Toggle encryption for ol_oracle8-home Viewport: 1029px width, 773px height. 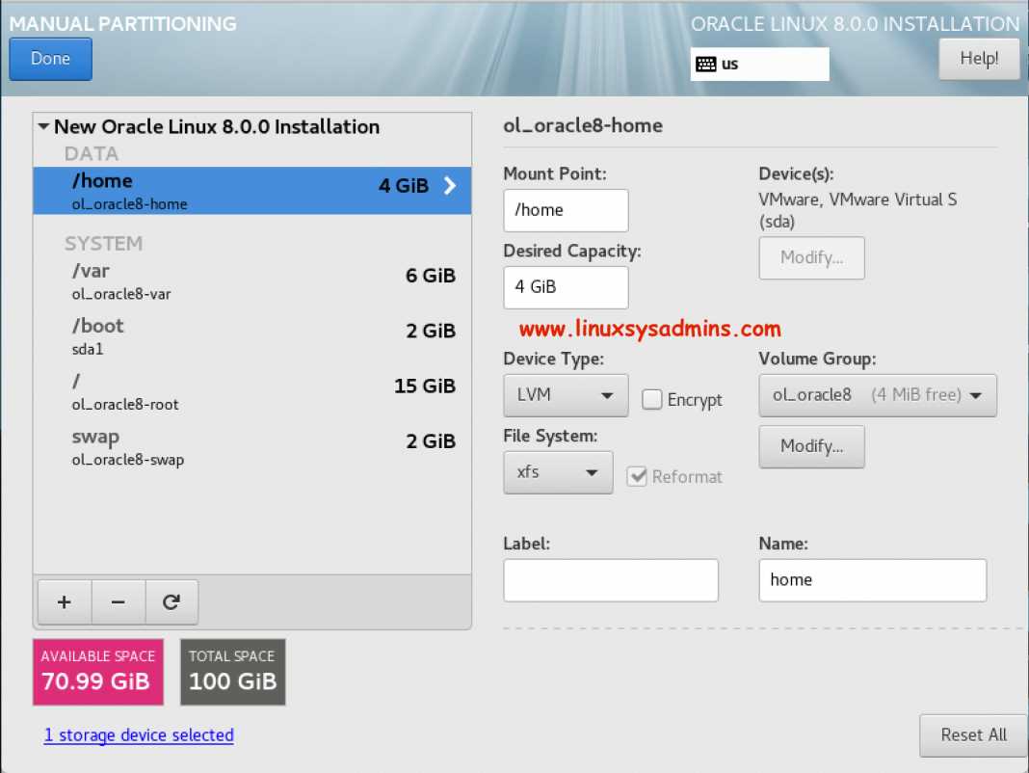coord(650,399)
